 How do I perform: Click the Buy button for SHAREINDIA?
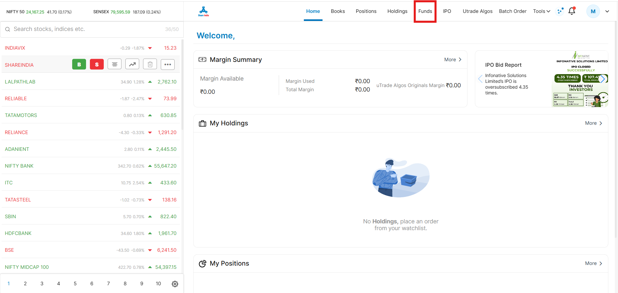click(79, 64)
